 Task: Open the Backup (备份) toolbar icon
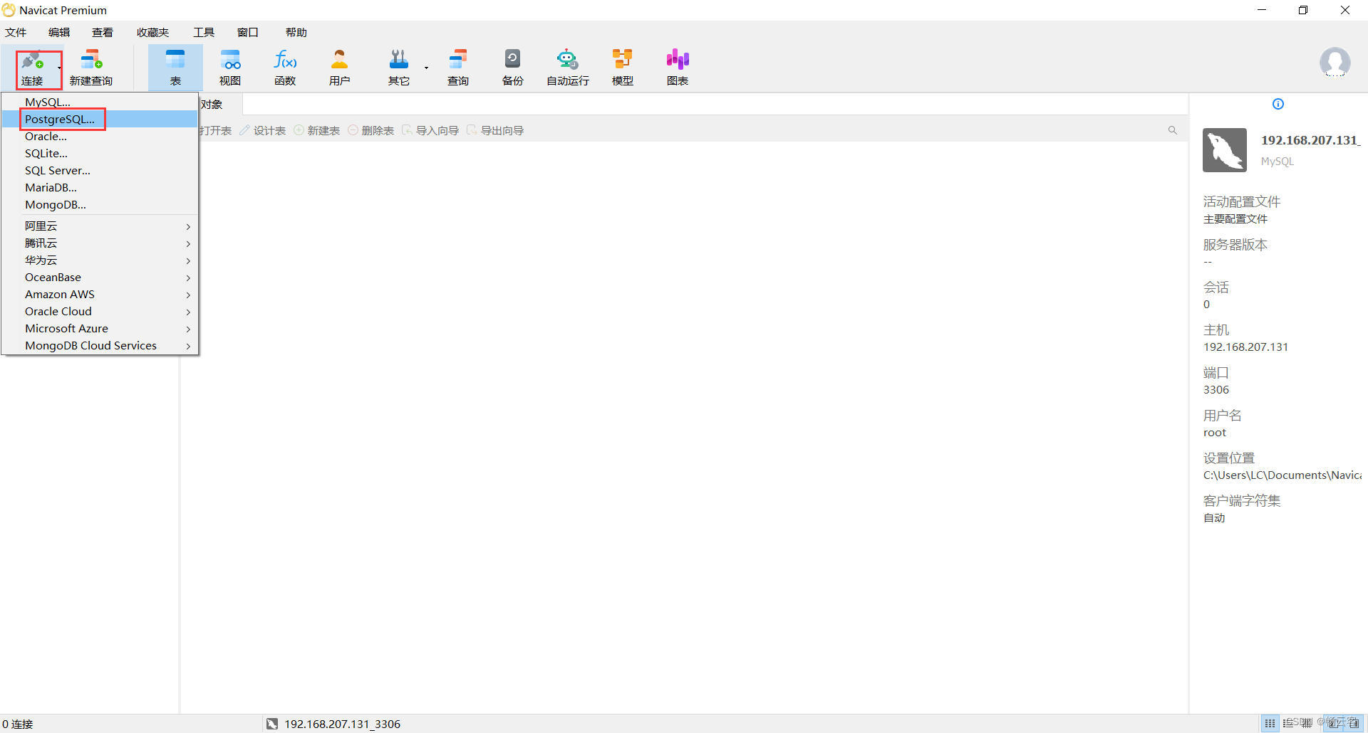click(x=513, y=68)
